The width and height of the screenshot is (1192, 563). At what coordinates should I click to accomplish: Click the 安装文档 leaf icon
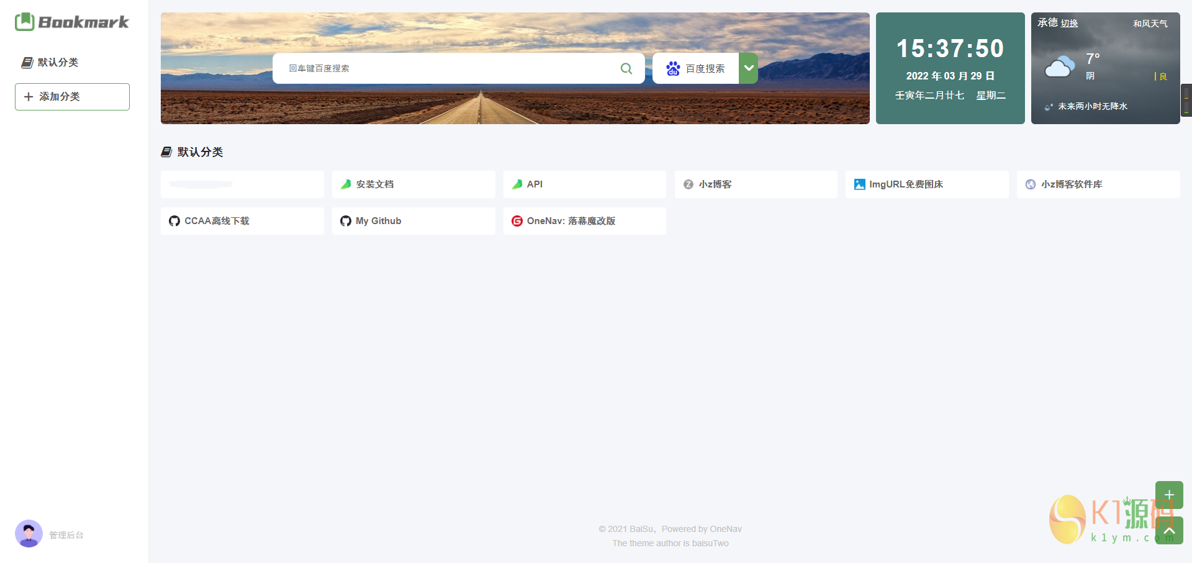(x=346, y=184)
